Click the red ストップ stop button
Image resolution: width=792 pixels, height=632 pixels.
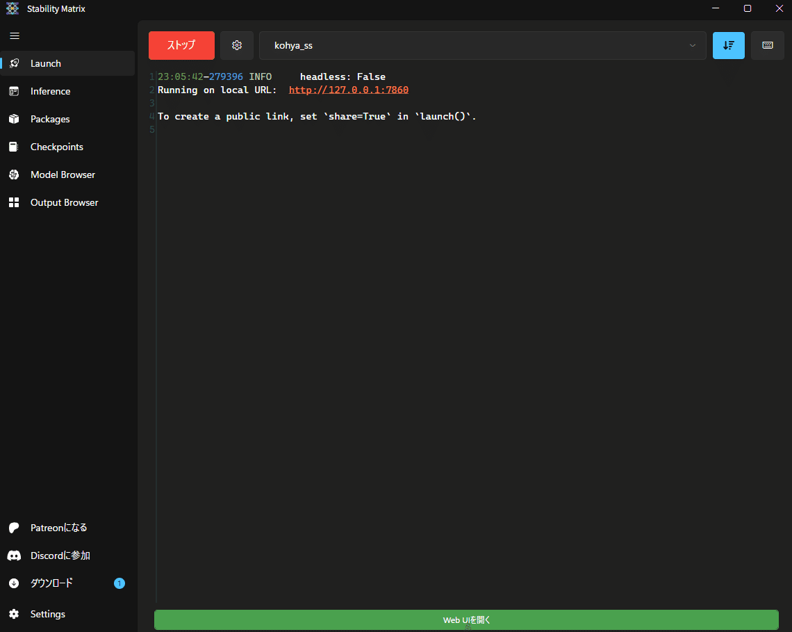click(181, 45)
